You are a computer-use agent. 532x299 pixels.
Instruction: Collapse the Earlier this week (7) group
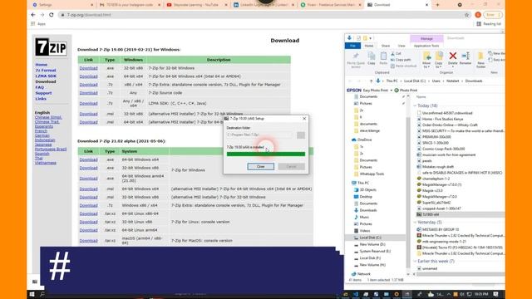click(x=415, y=262)
